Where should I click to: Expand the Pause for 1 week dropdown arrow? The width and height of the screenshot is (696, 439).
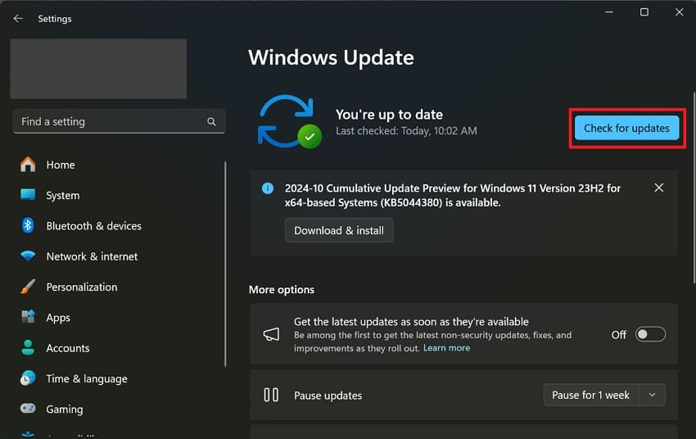[652, 395]
